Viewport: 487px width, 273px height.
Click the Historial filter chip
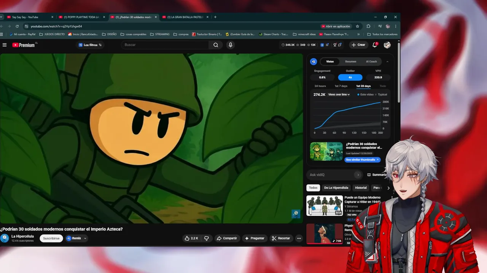tap(361, 188)
